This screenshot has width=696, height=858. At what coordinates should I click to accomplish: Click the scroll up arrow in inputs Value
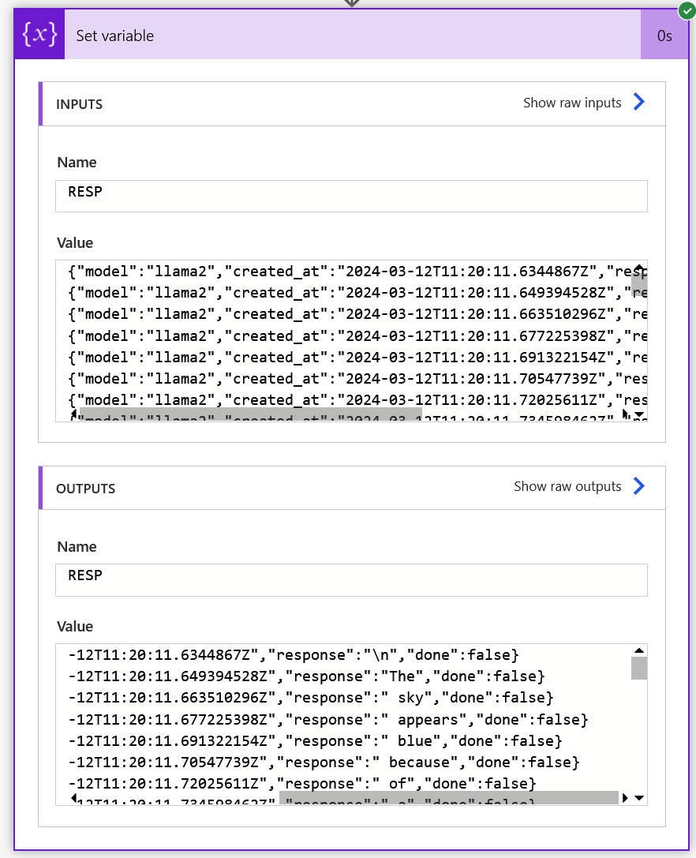point(639,267)
